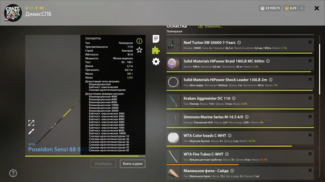
Task: Select Kraken Jiggmeister pilker thumbnail
Action: [173, 101]
